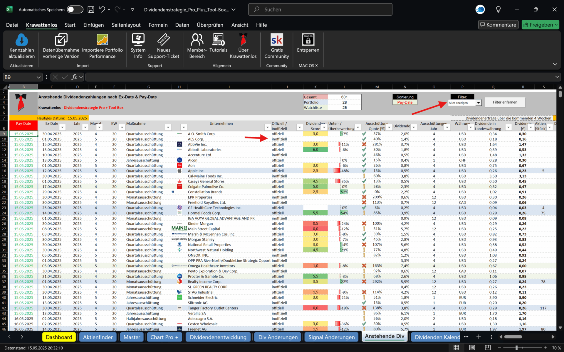This screenshot has height=352, width=564.
Task: Click formula bar cancel X icon
Action: coord(55,77)
